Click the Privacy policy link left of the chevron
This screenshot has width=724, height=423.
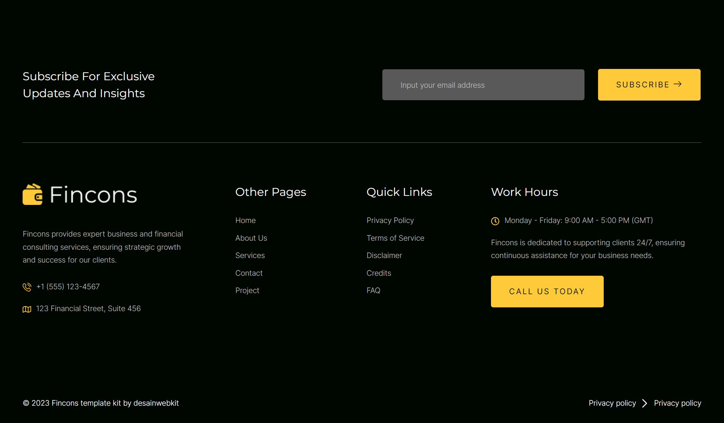(612, 403)
